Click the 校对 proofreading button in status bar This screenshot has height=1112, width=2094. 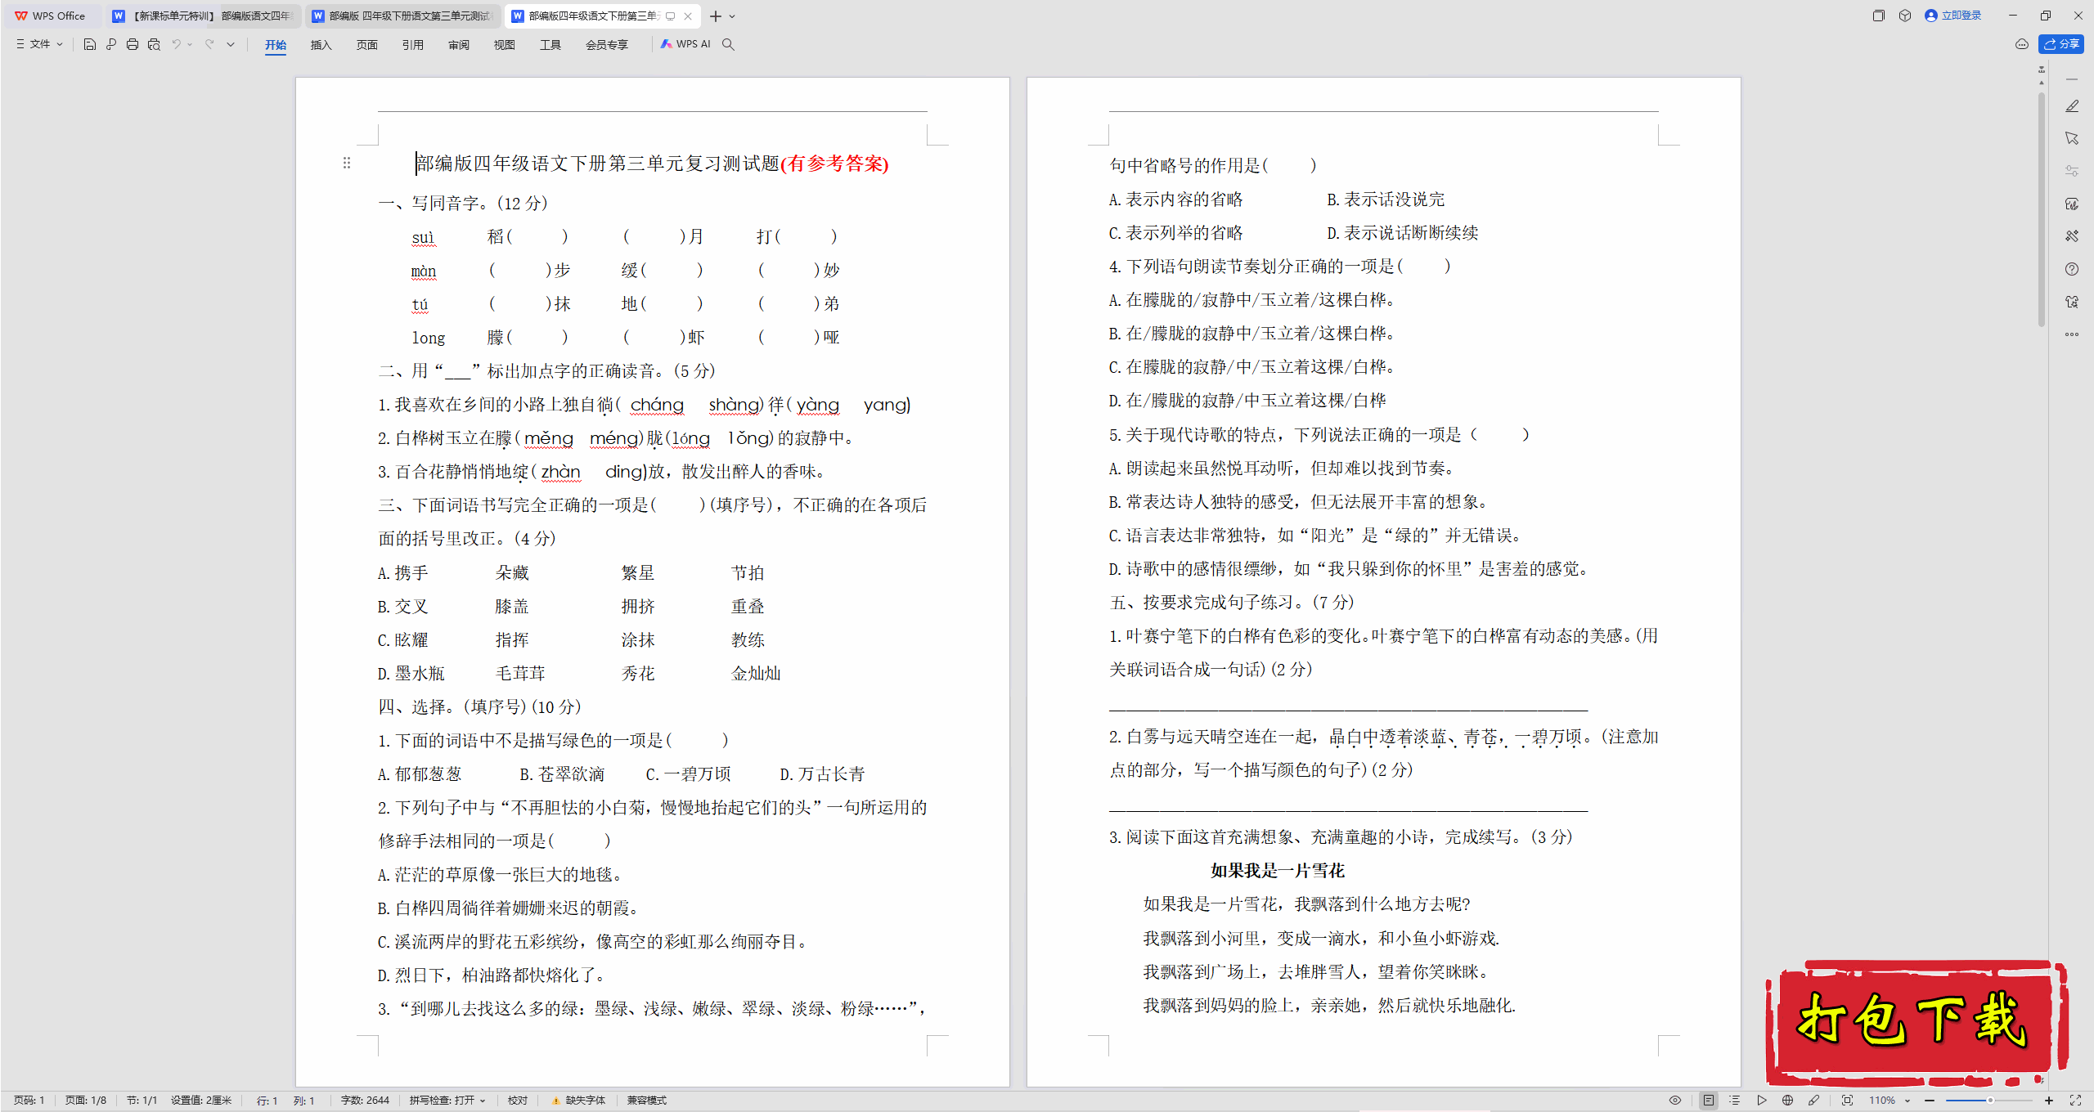pos(518,1101)
